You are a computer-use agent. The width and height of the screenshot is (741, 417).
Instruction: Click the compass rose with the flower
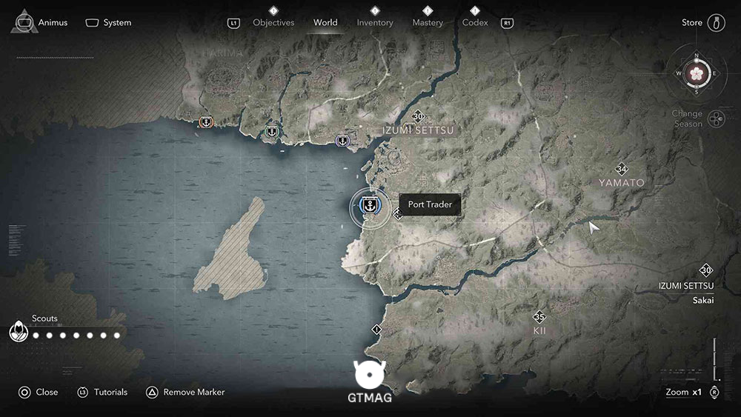point(697,73)
